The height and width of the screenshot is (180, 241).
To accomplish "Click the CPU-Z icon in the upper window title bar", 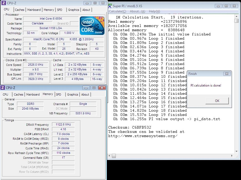I will tap(4, 3).
